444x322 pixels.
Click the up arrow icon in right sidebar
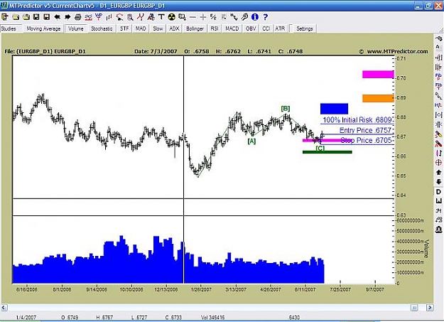438,172
